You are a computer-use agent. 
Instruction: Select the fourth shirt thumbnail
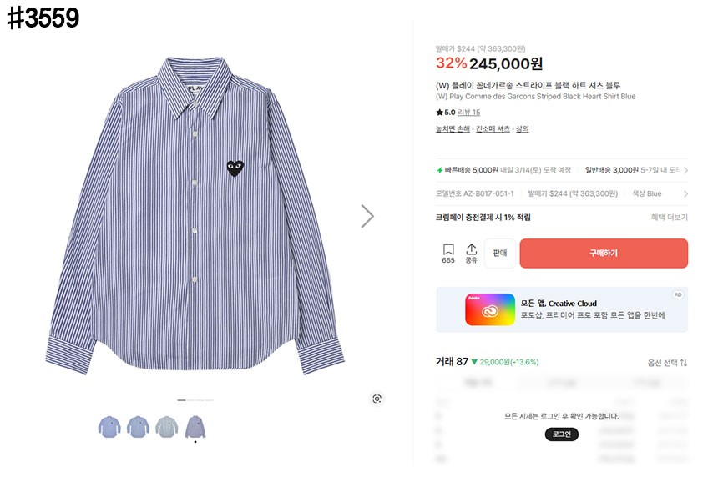pyautogui.click(x=195, y=427)
